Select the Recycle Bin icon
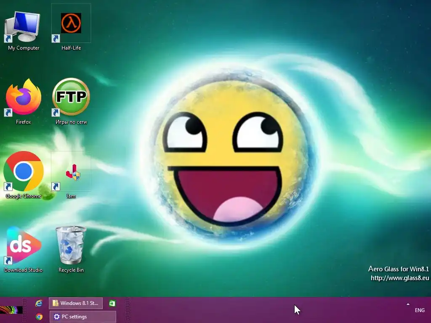The image size is (431, 323). point(71,249)
